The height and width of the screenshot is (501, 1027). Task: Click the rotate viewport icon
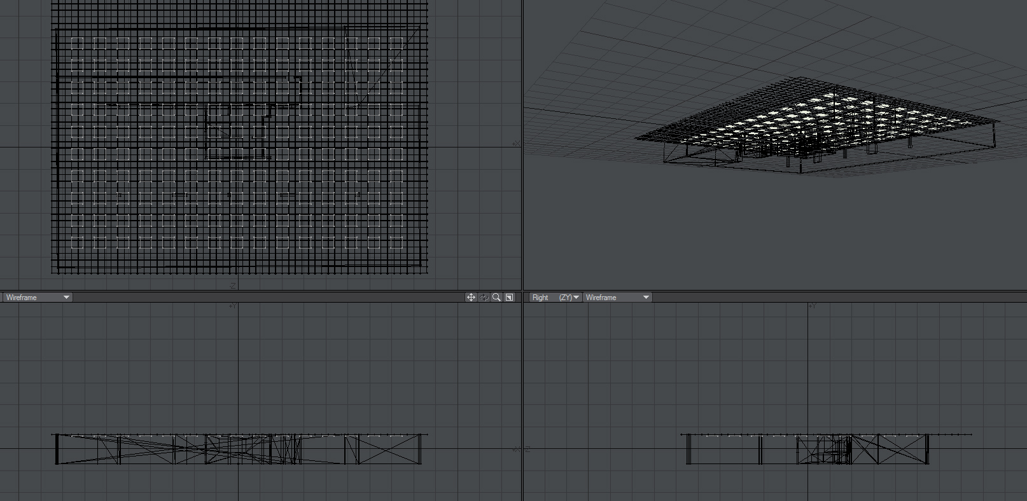tap(484, 298)
